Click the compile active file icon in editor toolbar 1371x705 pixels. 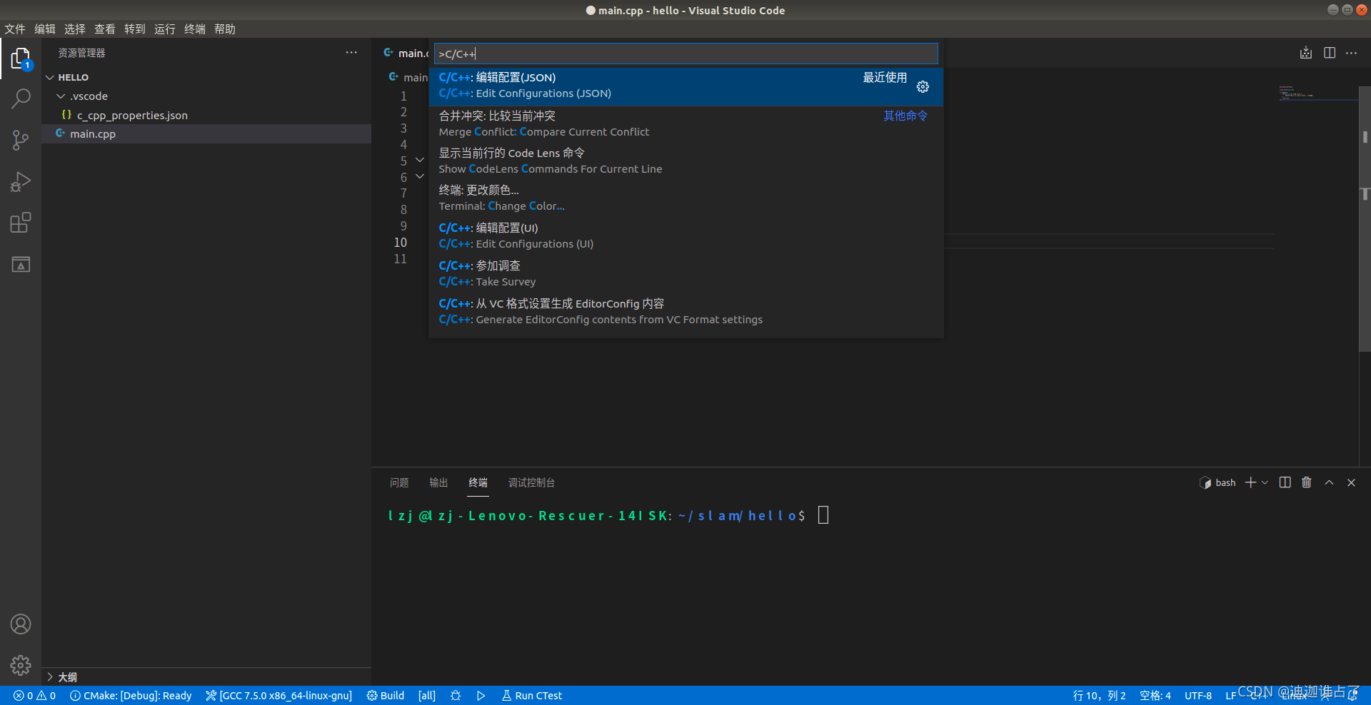click(1306, 53)
